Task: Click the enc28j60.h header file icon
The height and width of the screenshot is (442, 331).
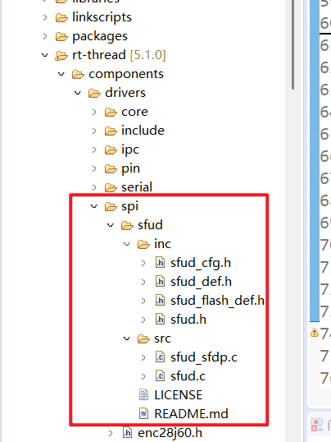Action: pos(127,433)
